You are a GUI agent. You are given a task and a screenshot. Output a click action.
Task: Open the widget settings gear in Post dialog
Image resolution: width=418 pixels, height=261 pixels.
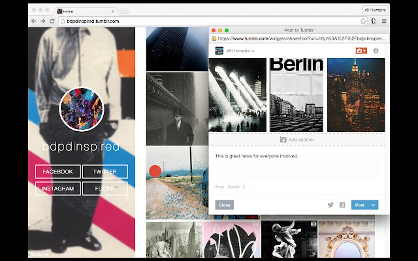coord(375,51)
